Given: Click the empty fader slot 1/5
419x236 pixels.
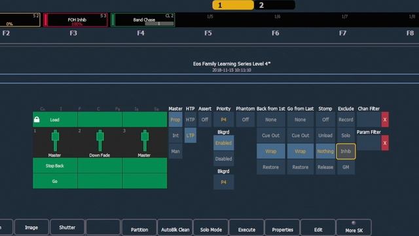Looking at the screenshot, I should point(210,20).
